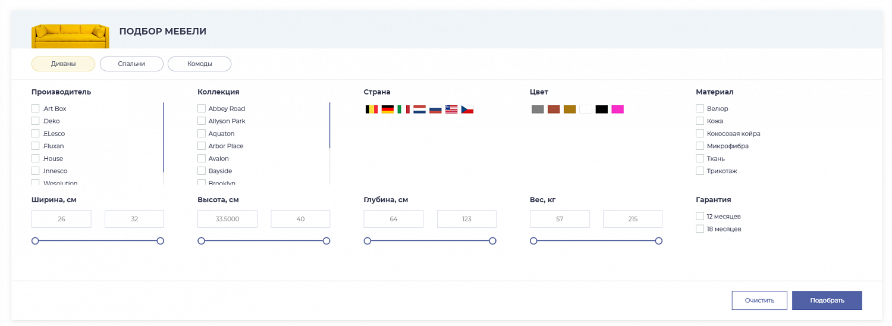Click the yellow sofa image in header
Image resolution: width=892 pixels, height=326 pixels.
click(70, 36)
